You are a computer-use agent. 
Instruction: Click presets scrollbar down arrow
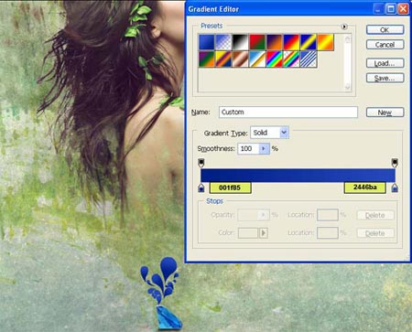tap(347, 87)
